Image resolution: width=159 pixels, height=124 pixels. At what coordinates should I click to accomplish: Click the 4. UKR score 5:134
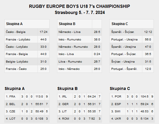tap(144, 119)
